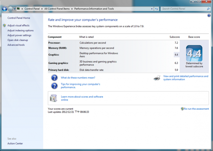Select Control Panel breadcrumb
This screenshot has height=151, width=213.
click(32, 9)
